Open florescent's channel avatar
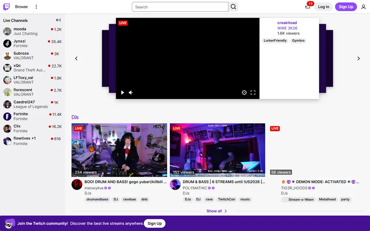This screenshot has width=370, height=231. [x=7, y=92]
